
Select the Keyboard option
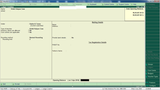94,4
